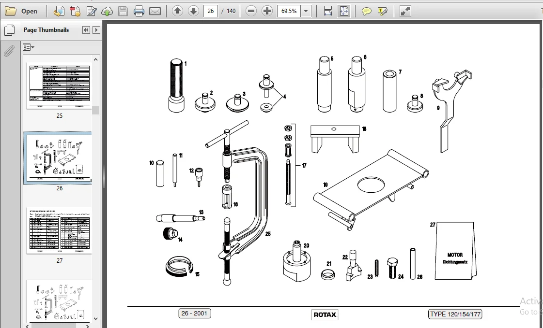
Task: Click the thumbnail vertical scrollbar thumb
Action: (96, 111)
